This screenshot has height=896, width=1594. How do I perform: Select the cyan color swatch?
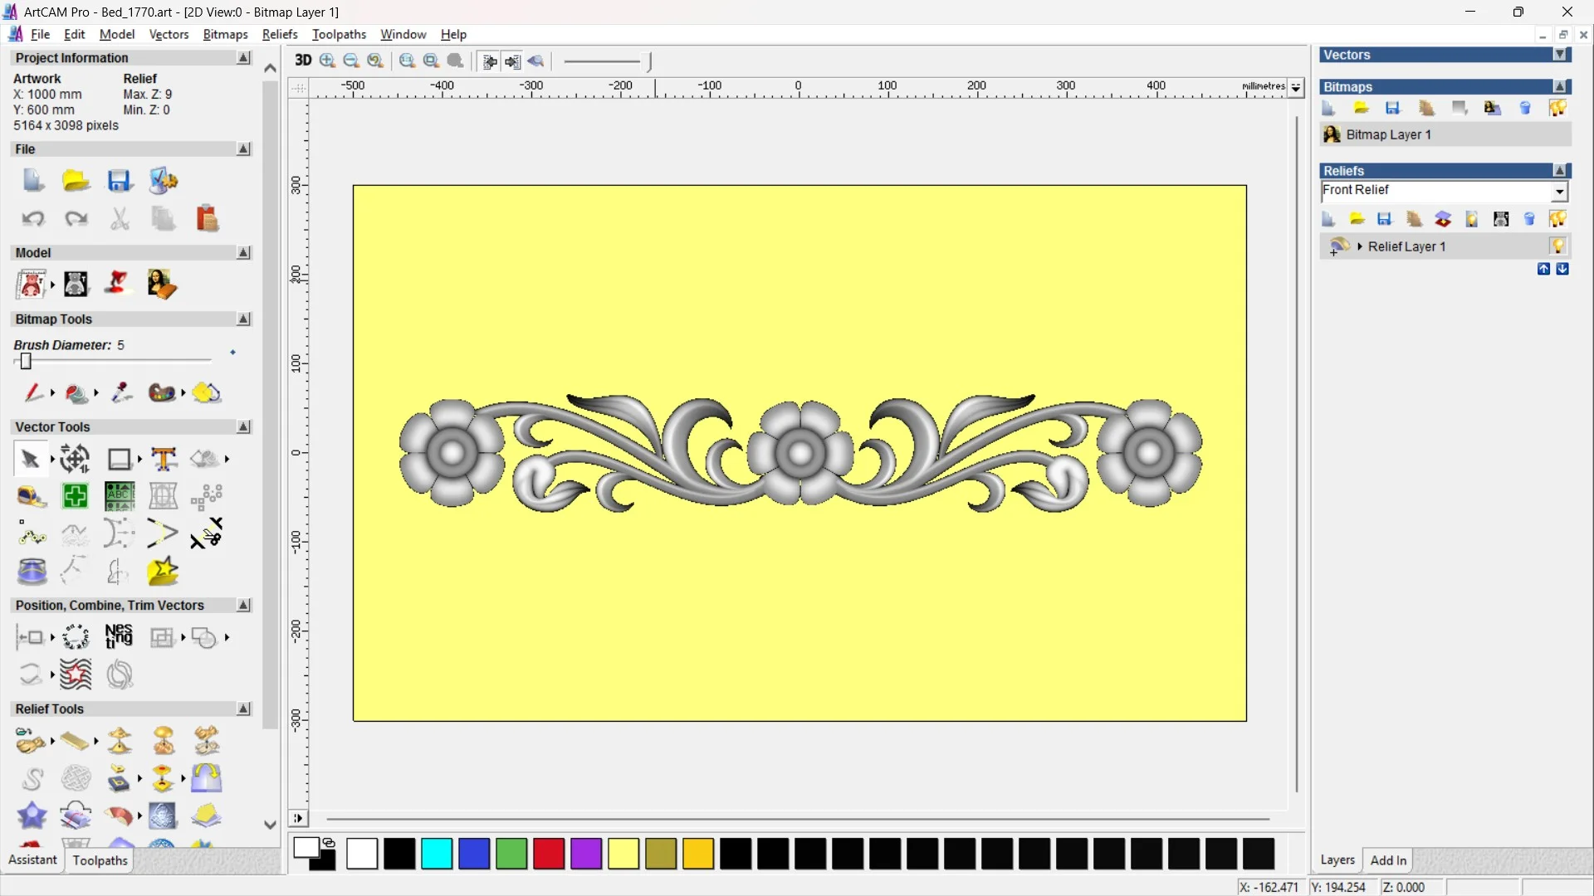pyautogui.click(x=437, y=854)
